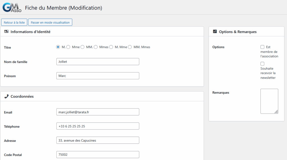The height and width of the screenshot is (160, 287).
Task: Click the identity card icon
Action: tap(6, 32)
